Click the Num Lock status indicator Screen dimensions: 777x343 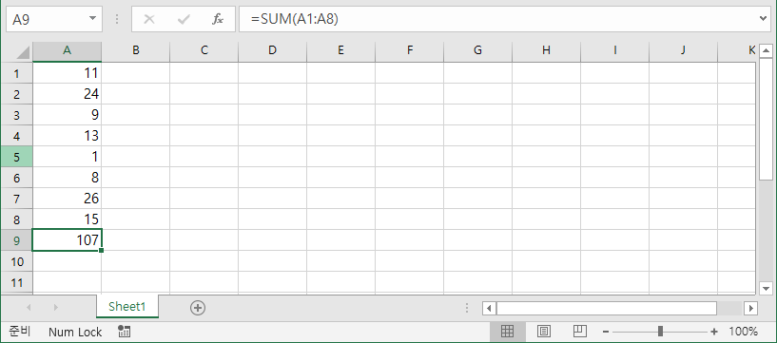click(75, 333)
